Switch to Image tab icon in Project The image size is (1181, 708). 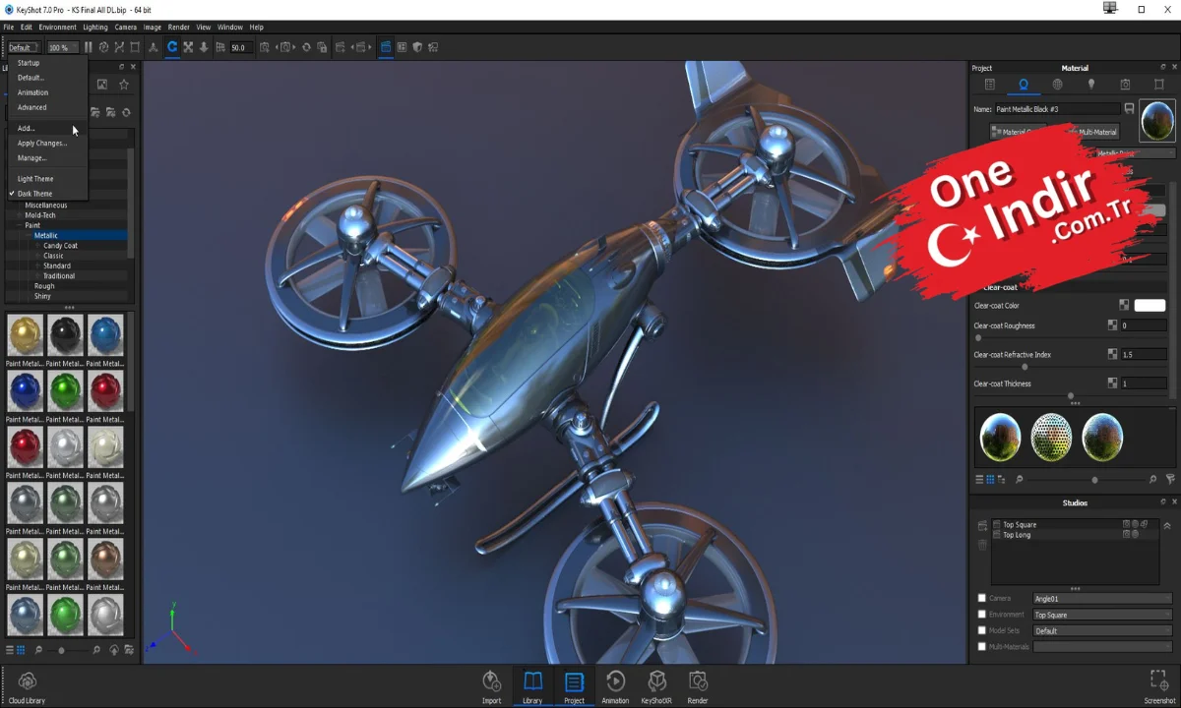1158,85
